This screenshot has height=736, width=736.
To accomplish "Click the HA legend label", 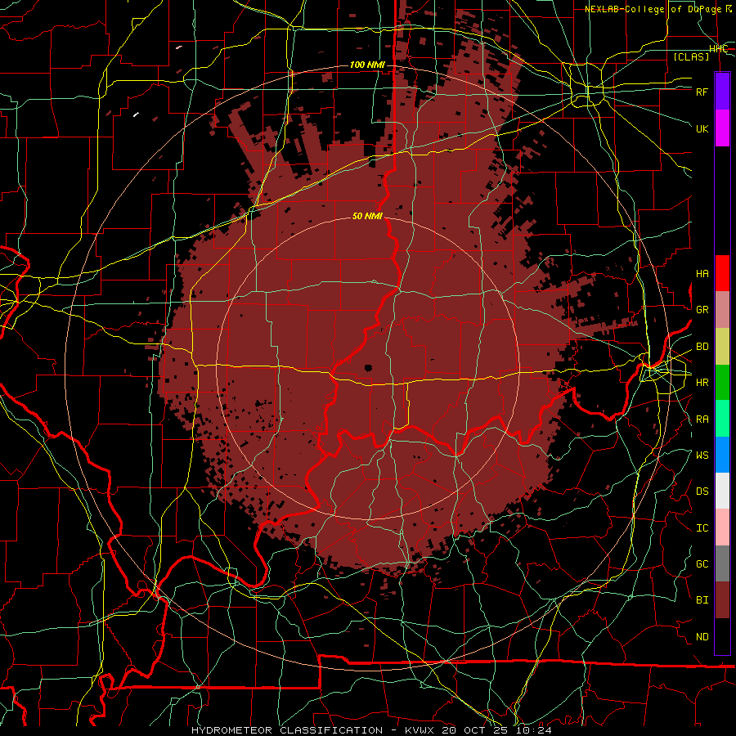I will pyautogui.click(x=702, y=274).
